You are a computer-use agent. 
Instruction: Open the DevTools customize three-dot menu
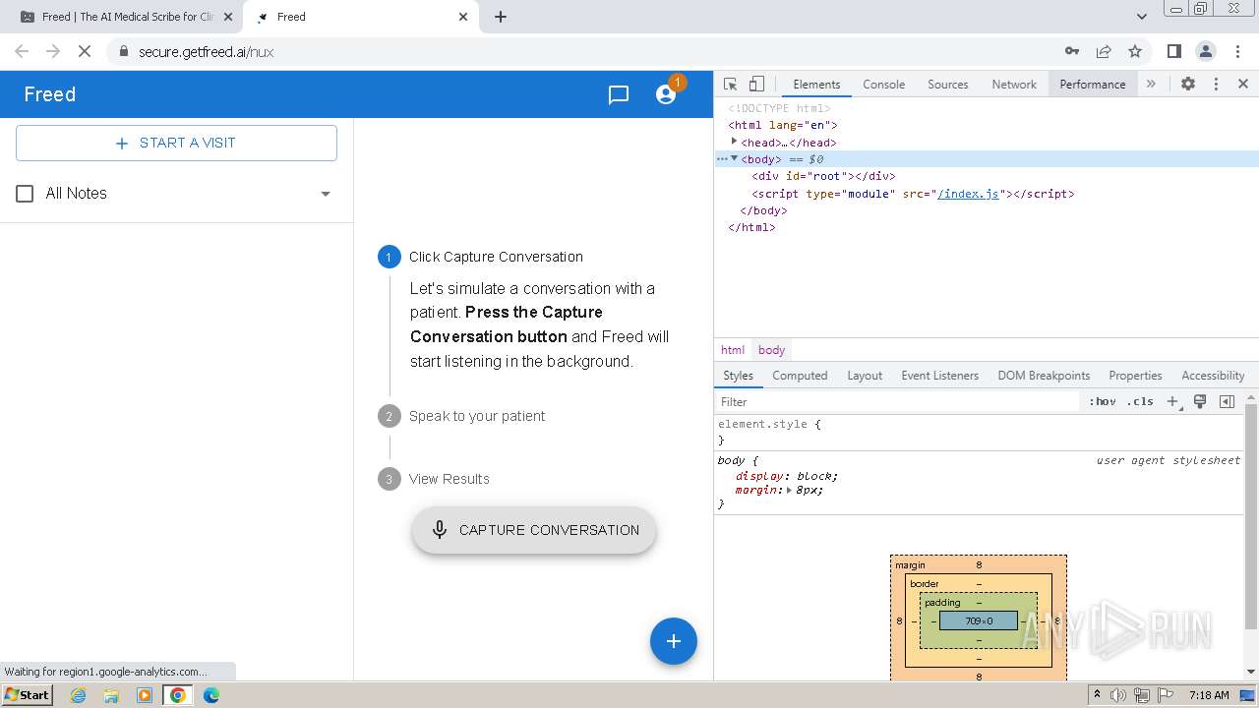click(x=1216, y=85)
